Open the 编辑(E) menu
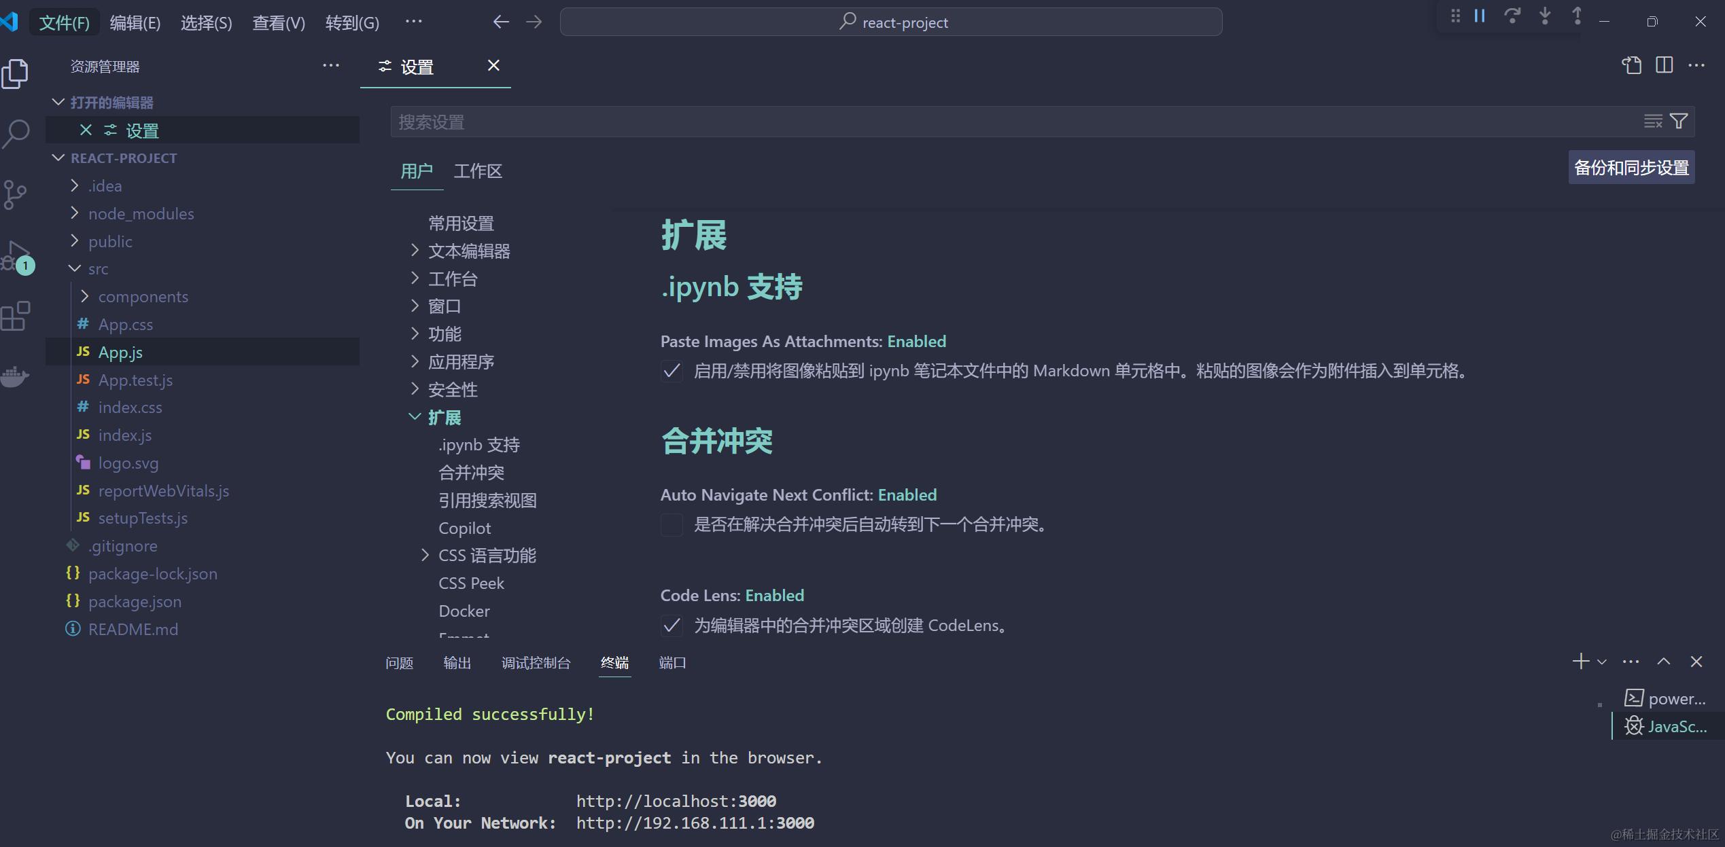 pyautogui.click(x=135, y=22)
